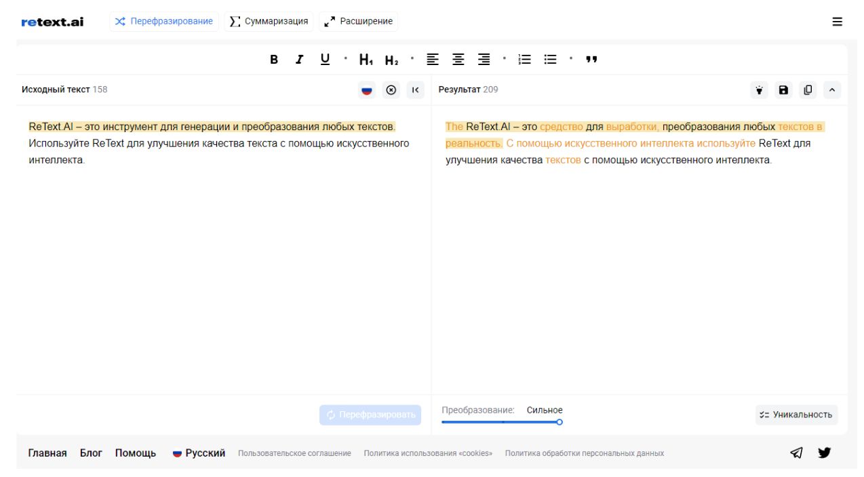This screenshot has width=864, height=477.
Task: Clear the source text with the X icon
Action: (x=391, y=90)
